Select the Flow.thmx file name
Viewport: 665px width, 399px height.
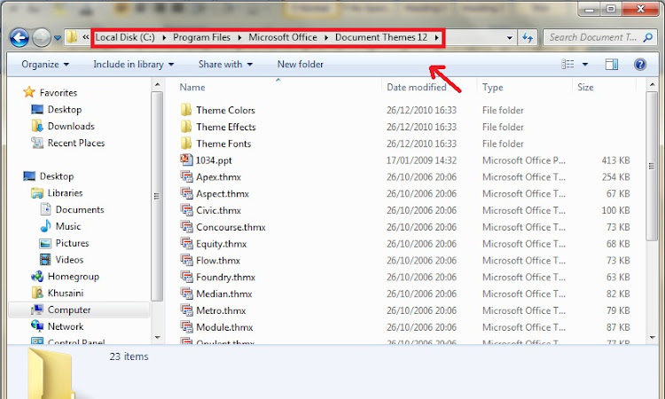[218, 261]
